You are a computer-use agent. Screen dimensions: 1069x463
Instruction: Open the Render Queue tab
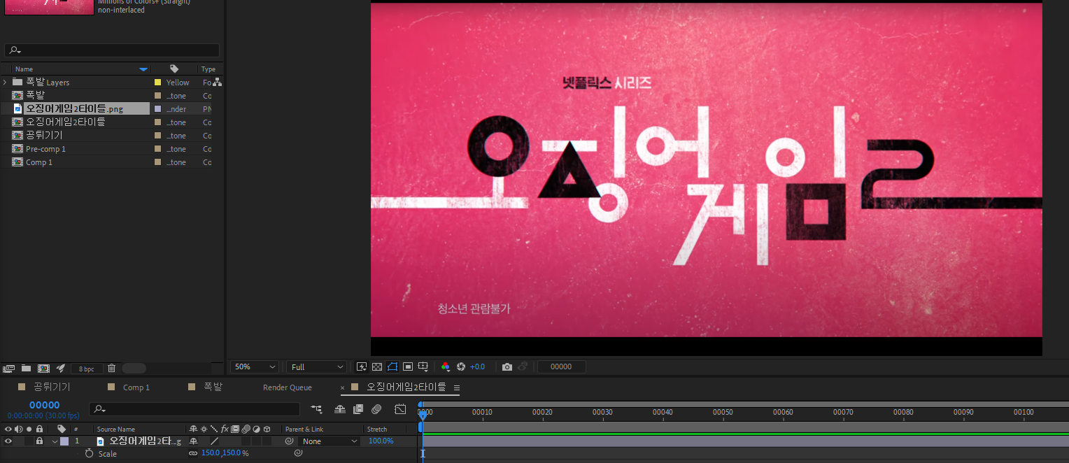[288, 387]
